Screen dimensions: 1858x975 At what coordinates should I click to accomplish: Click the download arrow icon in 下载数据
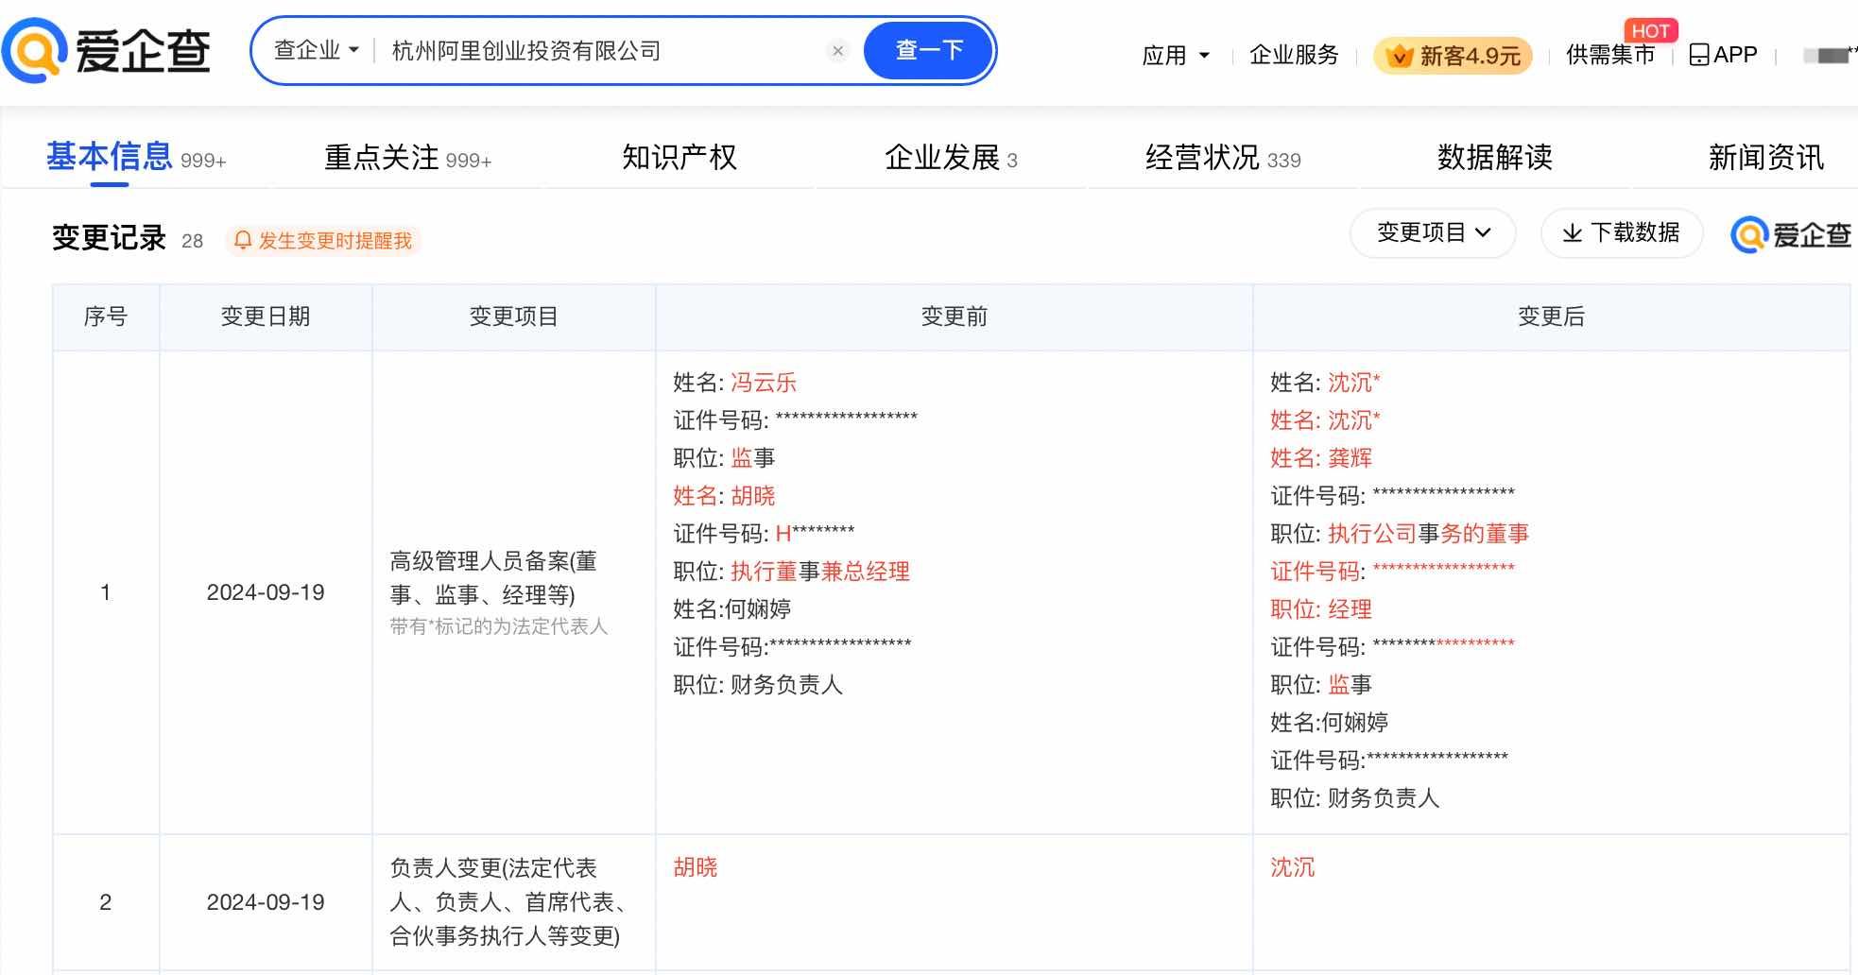click(x=1573, y=232)
